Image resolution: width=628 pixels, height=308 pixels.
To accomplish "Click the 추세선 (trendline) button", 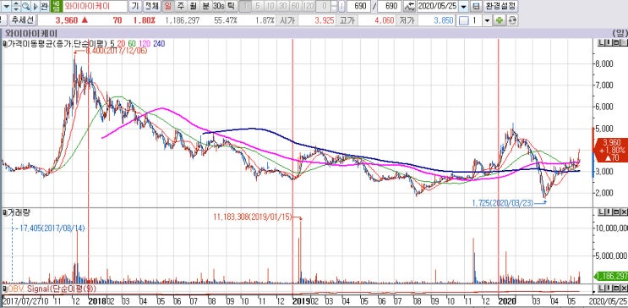I will point(23,20).
